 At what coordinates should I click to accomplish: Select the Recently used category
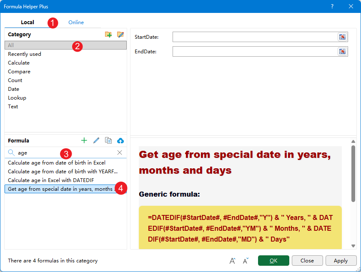(65, 54)
